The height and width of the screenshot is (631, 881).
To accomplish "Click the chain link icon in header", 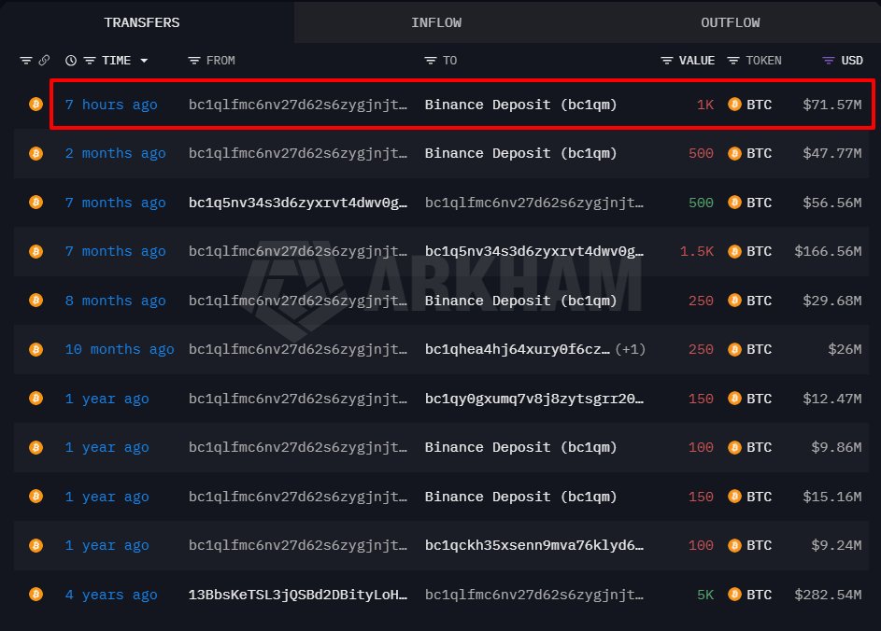I will click(x=44, y=60).
